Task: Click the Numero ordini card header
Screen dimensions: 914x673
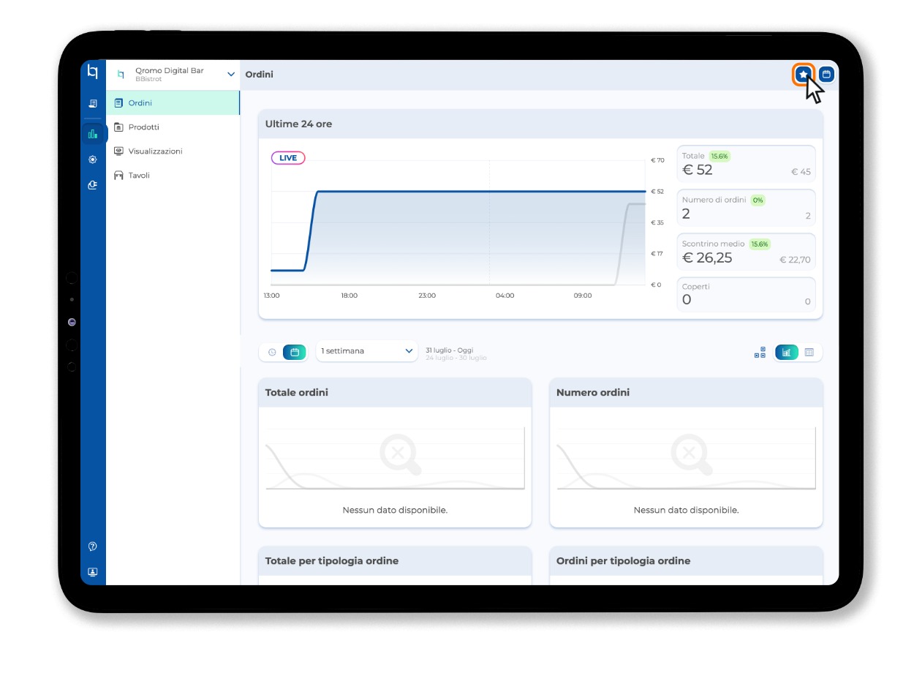Action: [686, 393]
